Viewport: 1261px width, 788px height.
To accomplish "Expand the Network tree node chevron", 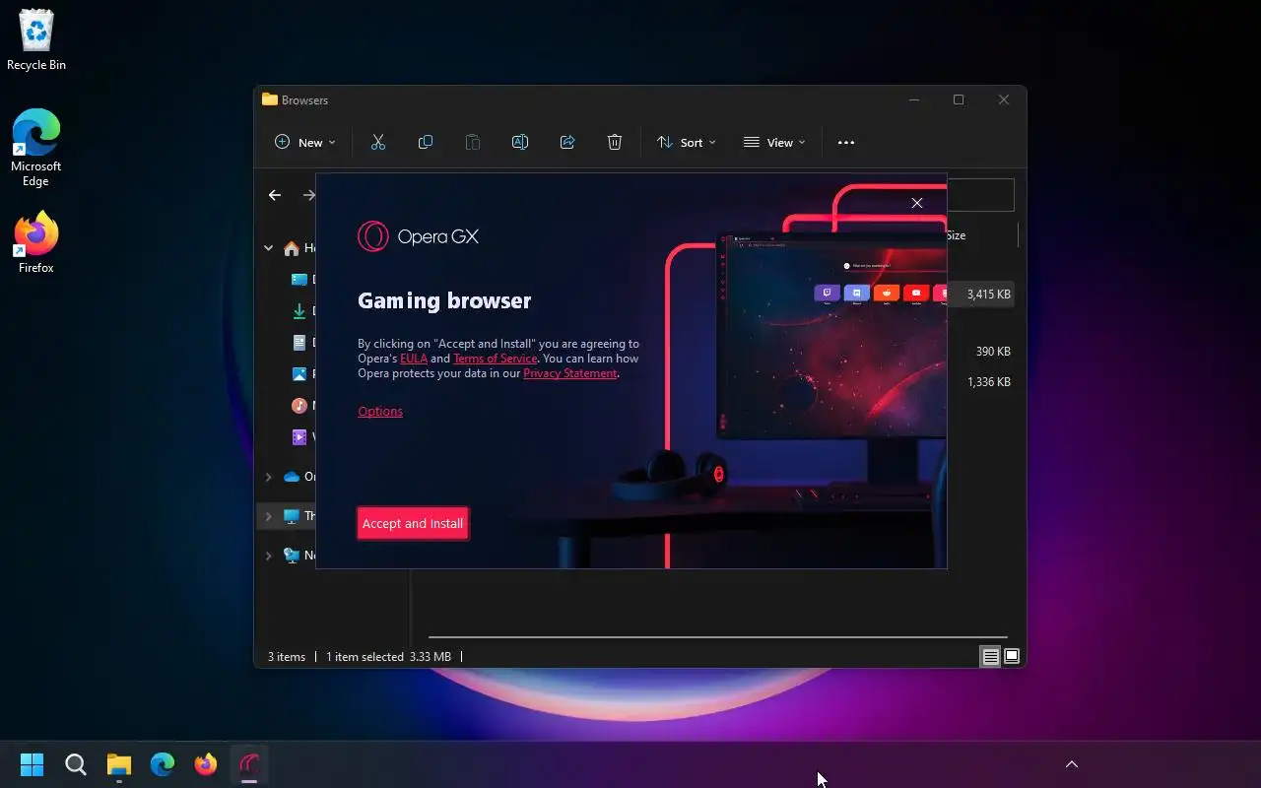I will [268, 556].
